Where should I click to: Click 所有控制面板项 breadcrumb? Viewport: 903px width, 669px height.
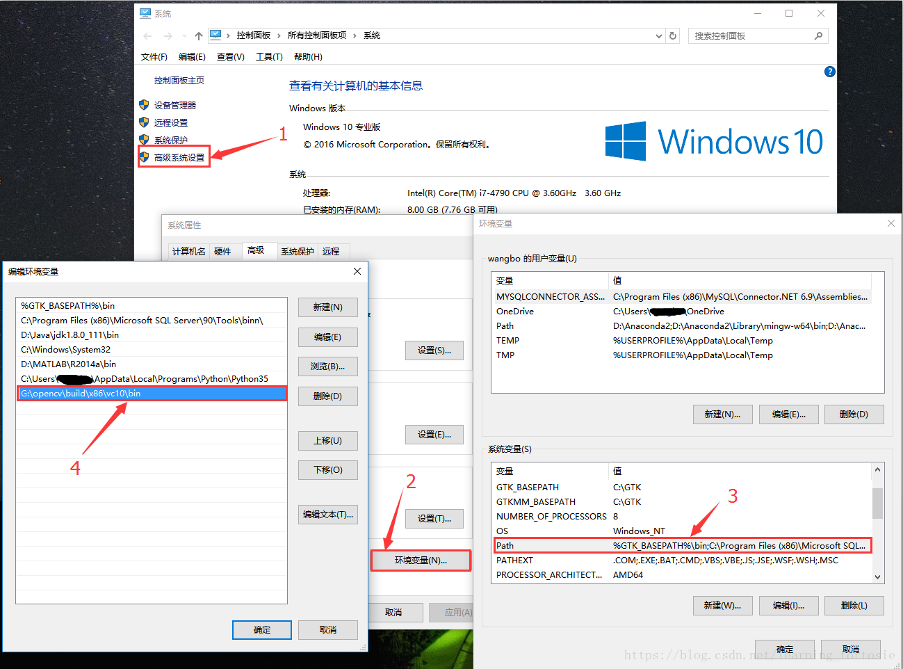point(317,35)
